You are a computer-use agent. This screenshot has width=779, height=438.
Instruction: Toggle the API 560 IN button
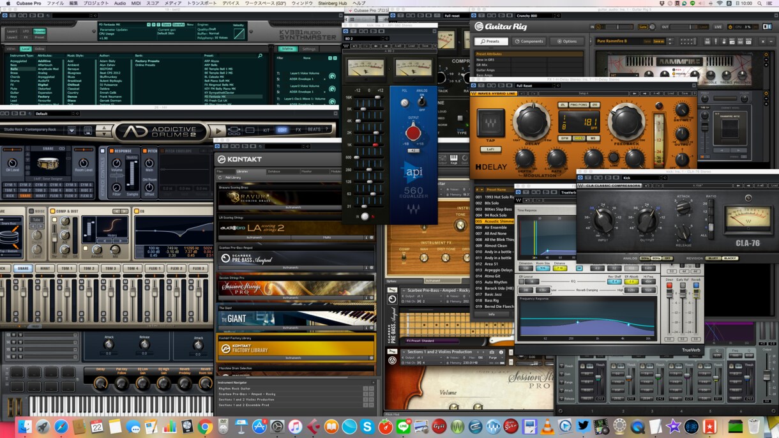click(365, 216)
